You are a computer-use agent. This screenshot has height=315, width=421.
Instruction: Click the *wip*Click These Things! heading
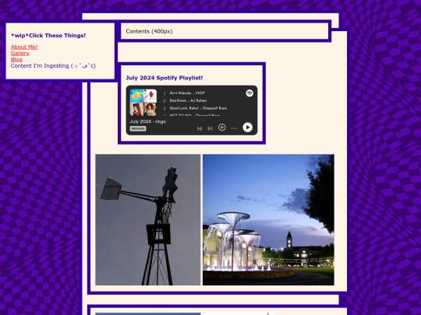[x=48, y=35]
